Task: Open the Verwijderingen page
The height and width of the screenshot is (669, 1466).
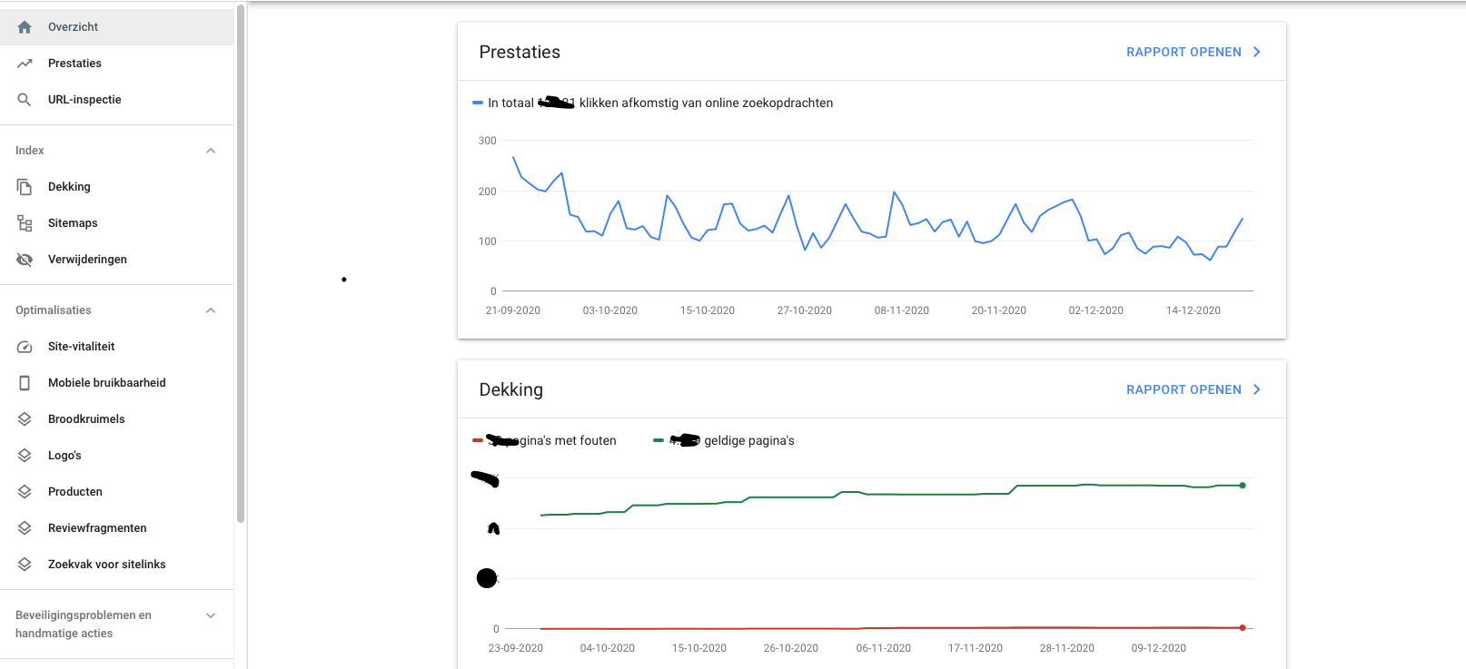Action: pyautogui.click(x=116, y=260)
